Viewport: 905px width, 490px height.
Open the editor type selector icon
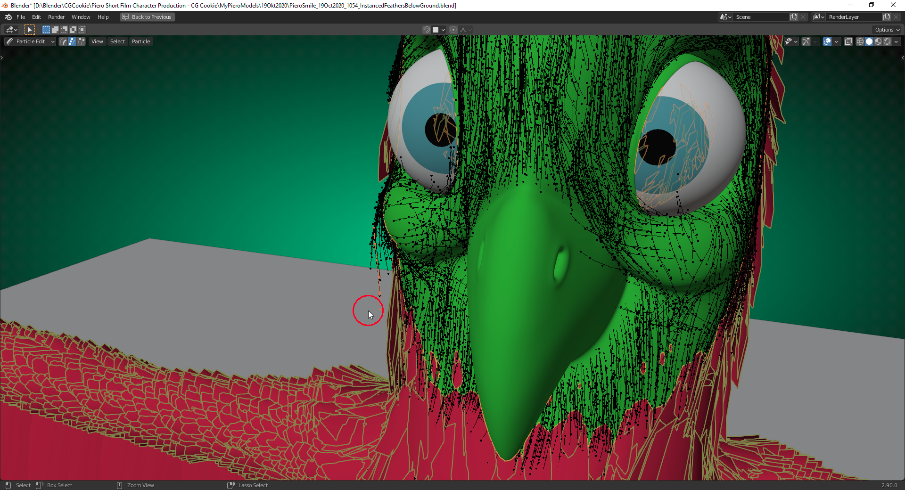tap(10, 29)
